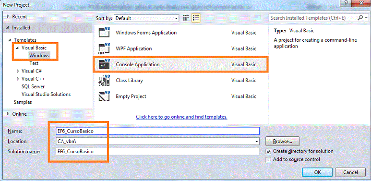Click the 'Class Library' template name
This screenshot has height=181, width=371.
click(129, 81)
